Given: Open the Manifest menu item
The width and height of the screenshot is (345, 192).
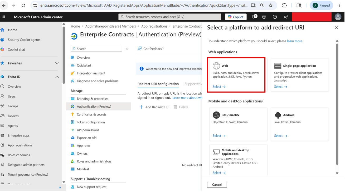Looking at the screenshot, I should (x=83, y=169).
